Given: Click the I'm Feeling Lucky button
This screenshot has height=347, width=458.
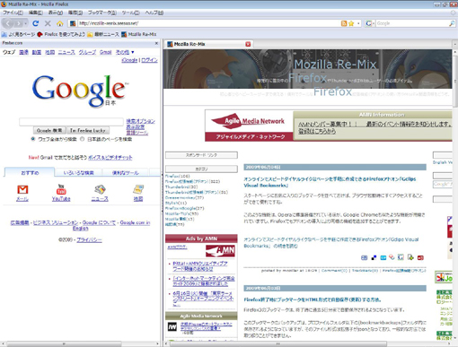Looking at the screenshot, I should coord(88,130).
